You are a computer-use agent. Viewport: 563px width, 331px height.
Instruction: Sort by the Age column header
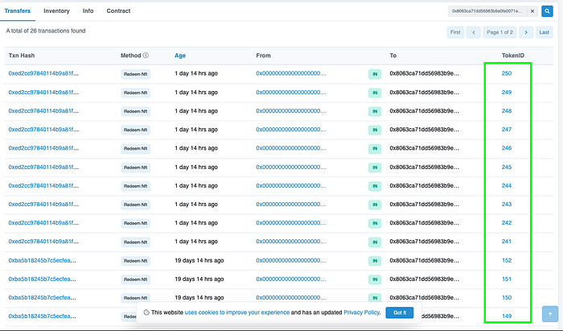(x=180, y=56)
